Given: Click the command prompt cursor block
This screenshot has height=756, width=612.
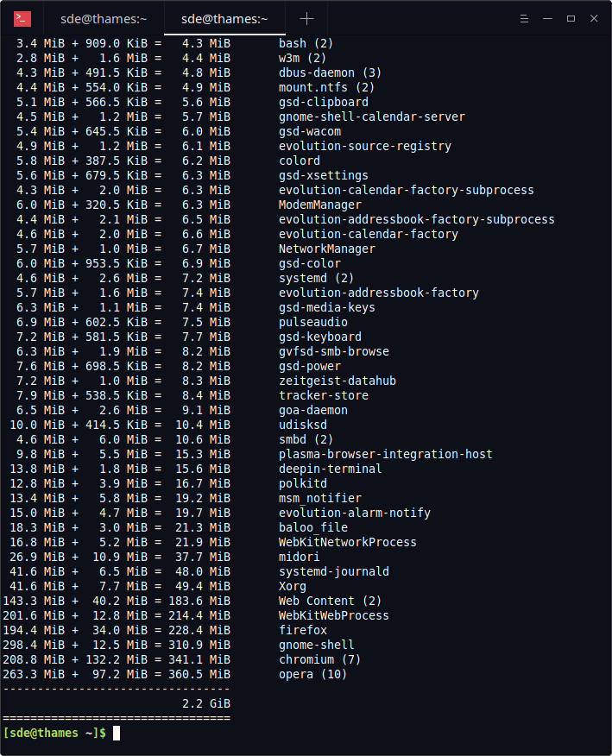Looking at the screenshot, I should pos(117,734).
